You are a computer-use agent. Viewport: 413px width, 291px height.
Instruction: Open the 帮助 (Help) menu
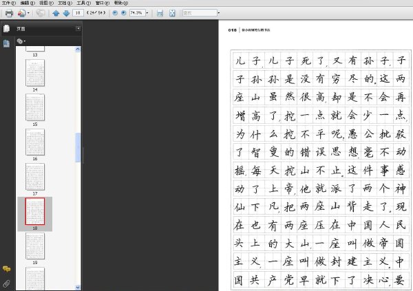coord(121,3)
